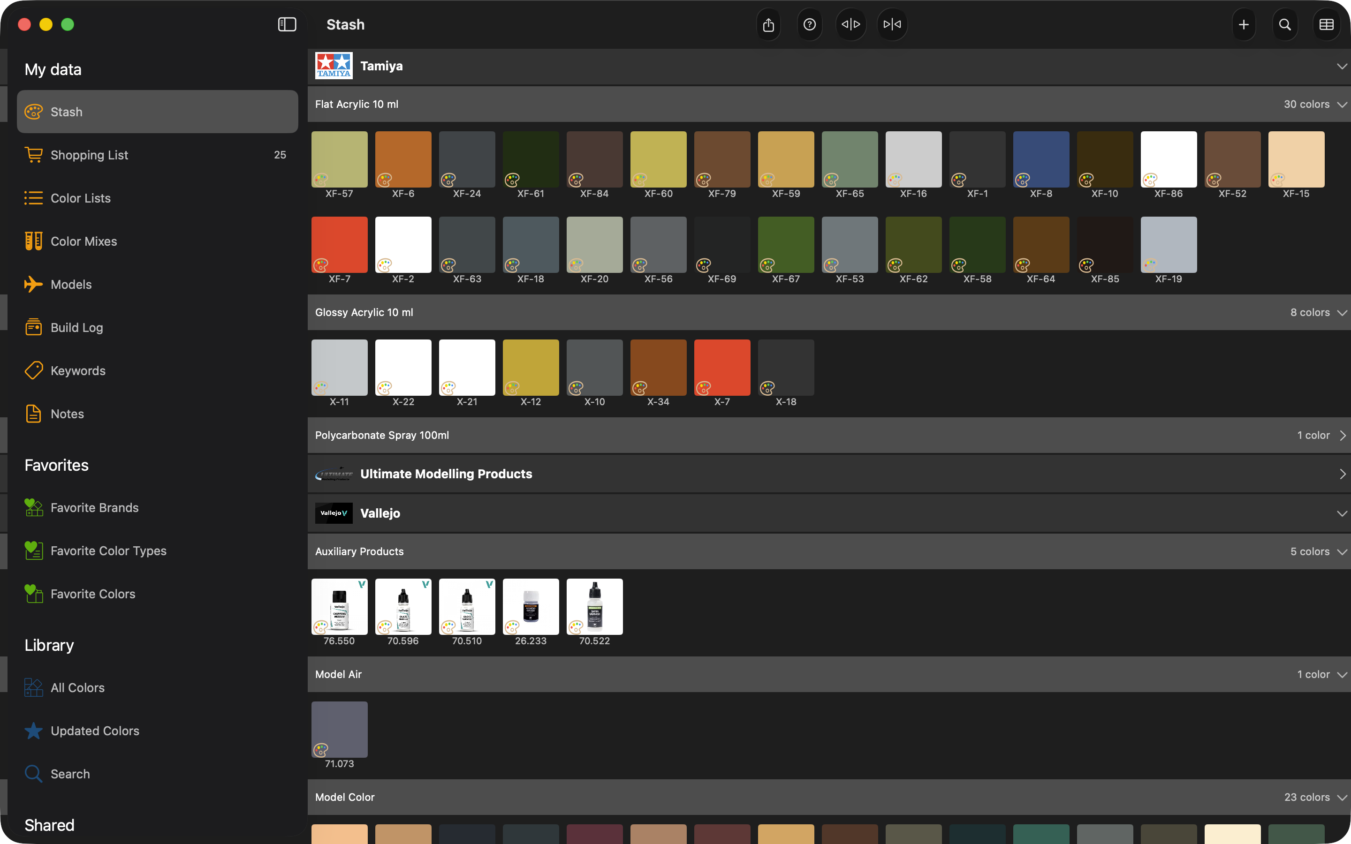The height and width of the screenshot is (844, 1351).
Task: Click the Keywords tag icon
Action: click(33, 370)
